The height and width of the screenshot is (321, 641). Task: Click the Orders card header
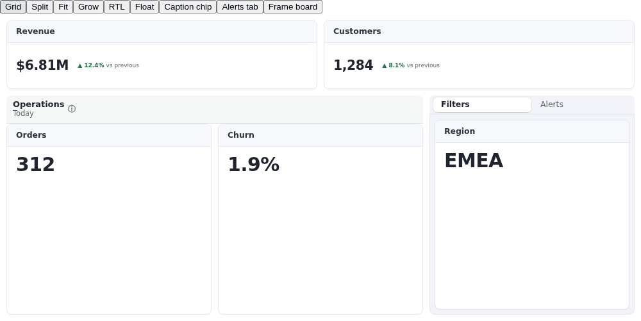pyautogui.click(x=109, y=135)
